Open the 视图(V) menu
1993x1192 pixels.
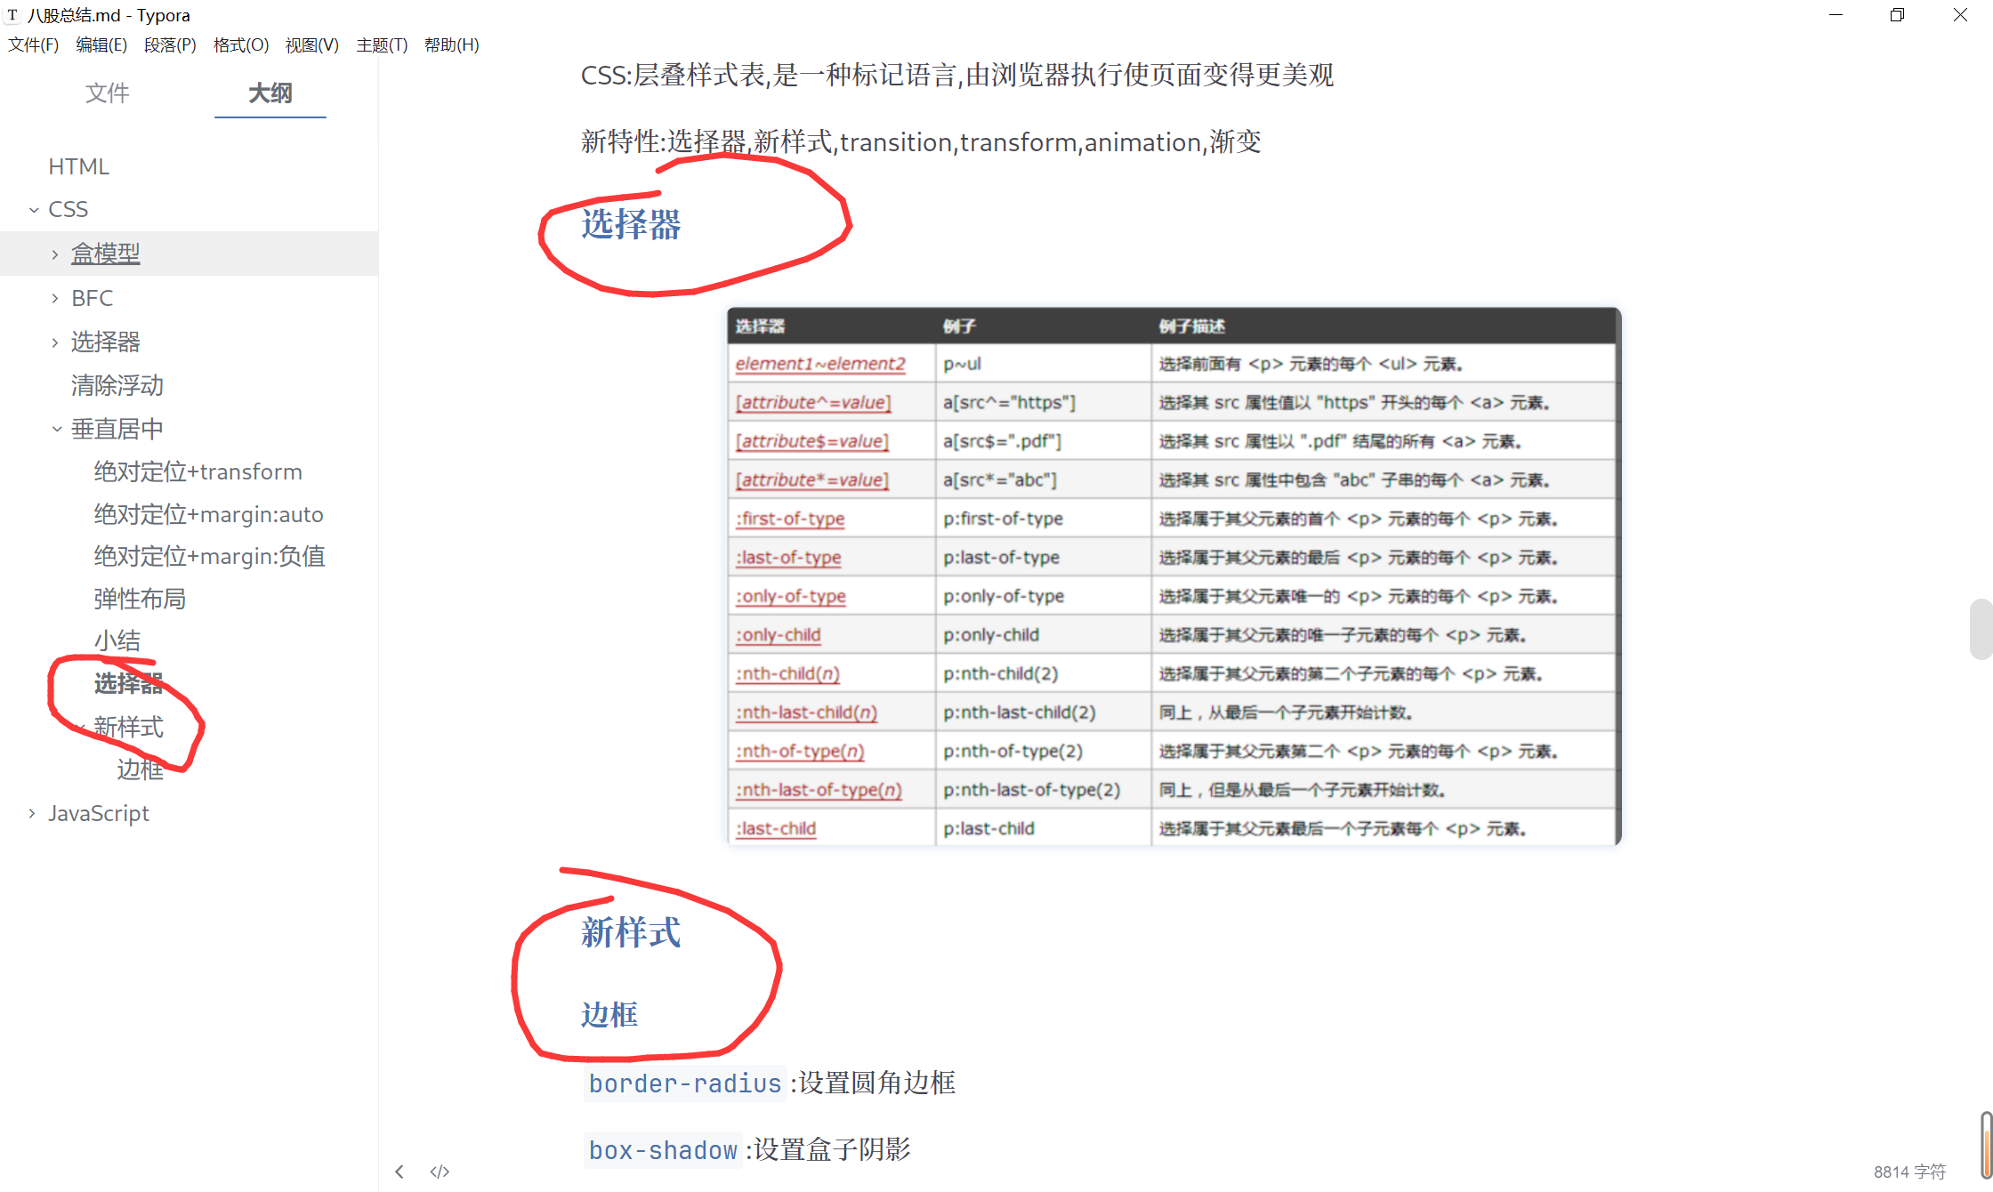(x=311, y=44)
